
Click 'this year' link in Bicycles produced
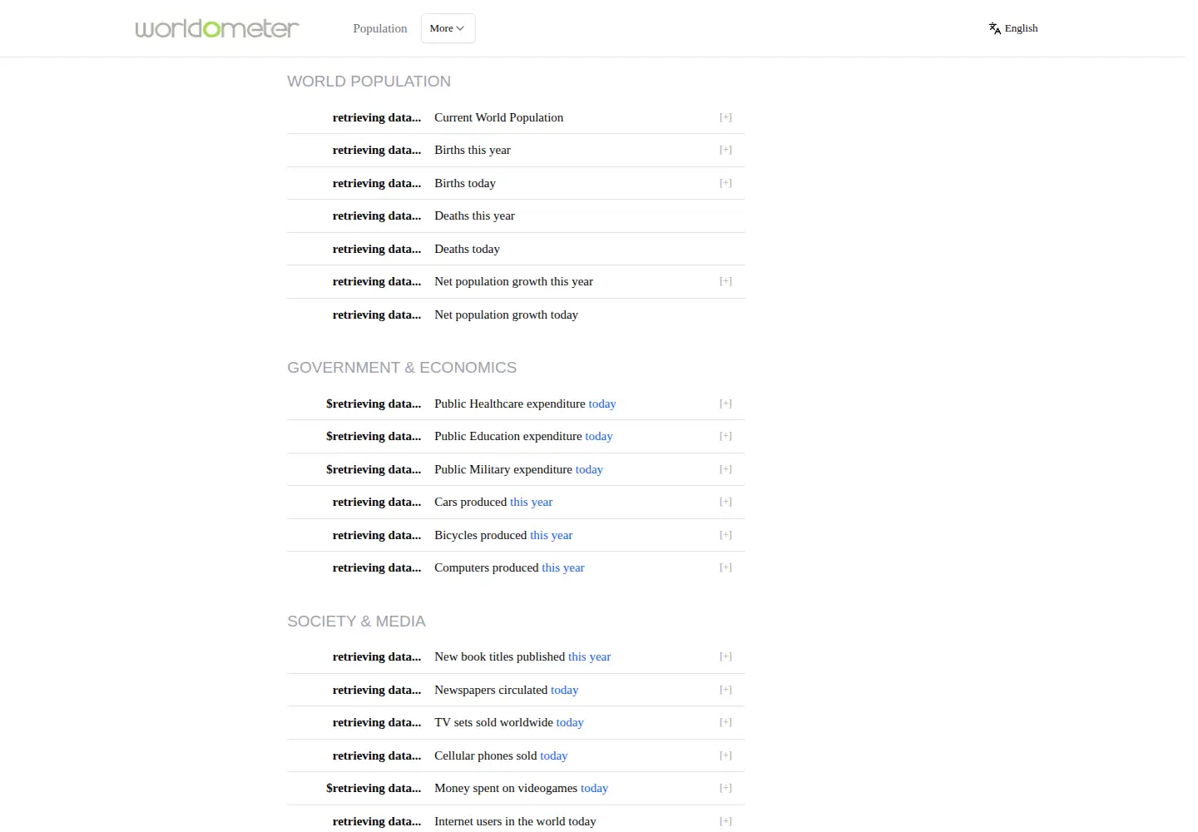pyautogui.click(x=552, y=535)
